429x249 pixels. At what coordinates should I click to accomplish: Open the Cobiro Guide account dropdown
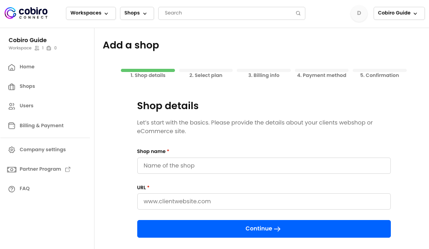[x=399, y=13]
